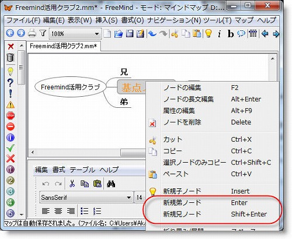Add the blue exclamation mark icon
This screenshot has height=239, width=292.
pyautogui.click(x=11, y=94)
